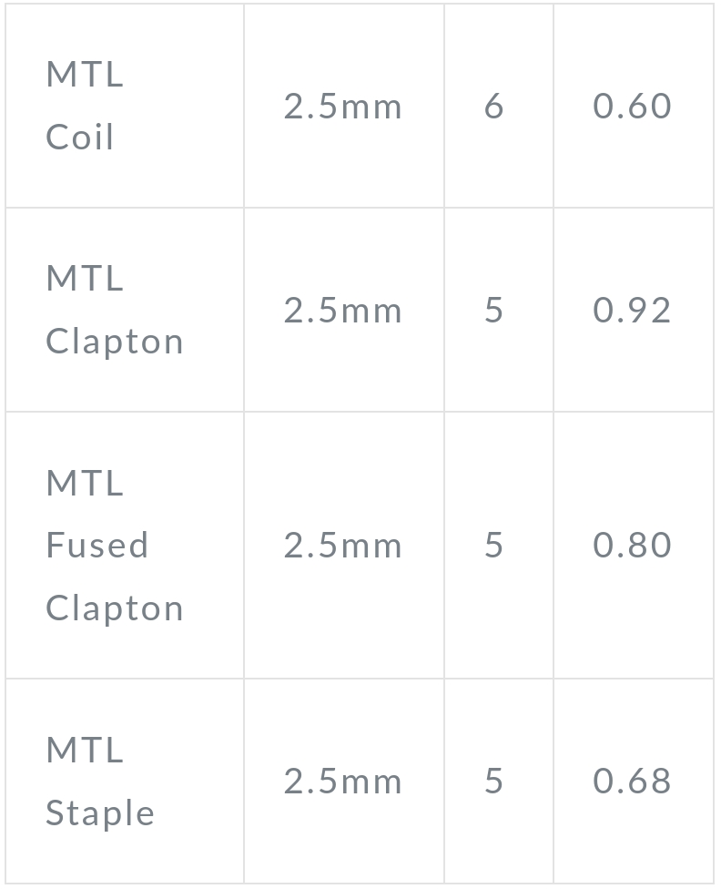
Task: Click the 5 beside the 0.68 value
Action: [493, 782]
